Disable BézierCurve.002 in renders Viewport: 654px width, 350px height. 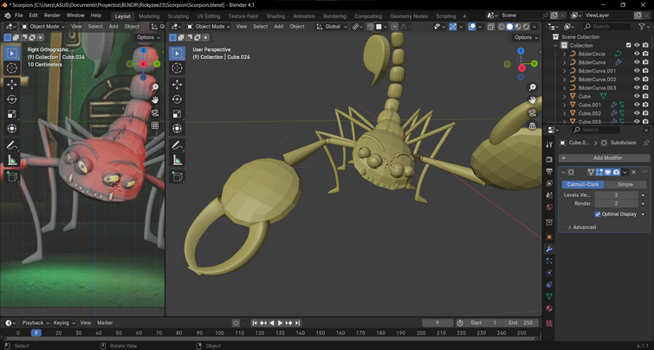coord(645,79)
